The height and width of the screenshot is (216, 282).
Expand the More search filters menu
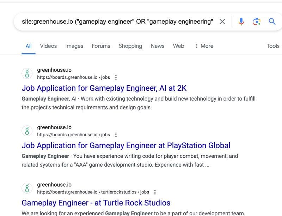pyautogui.click(x=204, y=46)
